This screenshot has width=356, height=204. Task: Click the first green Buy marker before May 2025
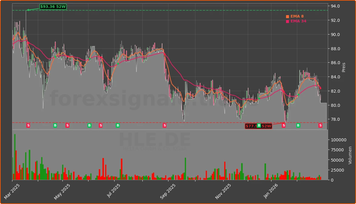click(x=55, y=125)
